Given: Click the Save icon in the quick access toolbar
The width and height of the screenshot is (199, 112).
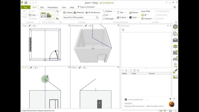Looking at the screenshot, I should 26,2.
